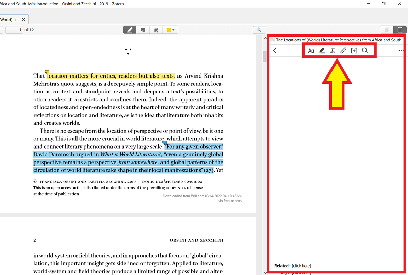Open Related items via the click here link
408x275 pixels.
click(301, 265)
